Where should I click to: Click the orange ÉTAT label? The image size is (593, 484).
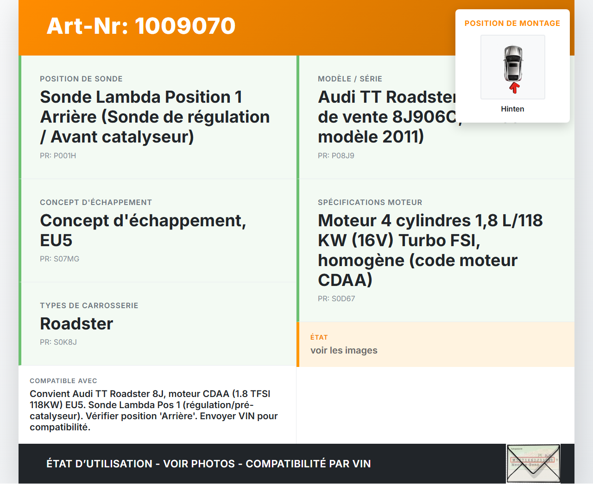coord(319,337)
